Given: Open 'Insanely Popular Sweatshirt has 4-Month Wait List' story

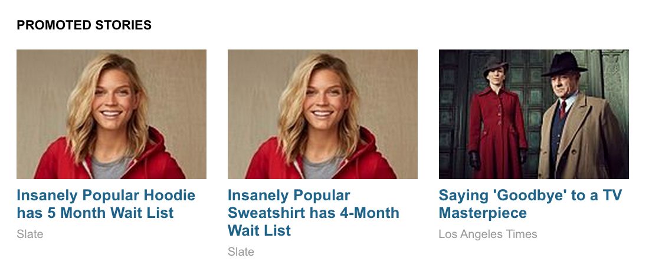Looking at the screenshot, I should coord(313,213).
